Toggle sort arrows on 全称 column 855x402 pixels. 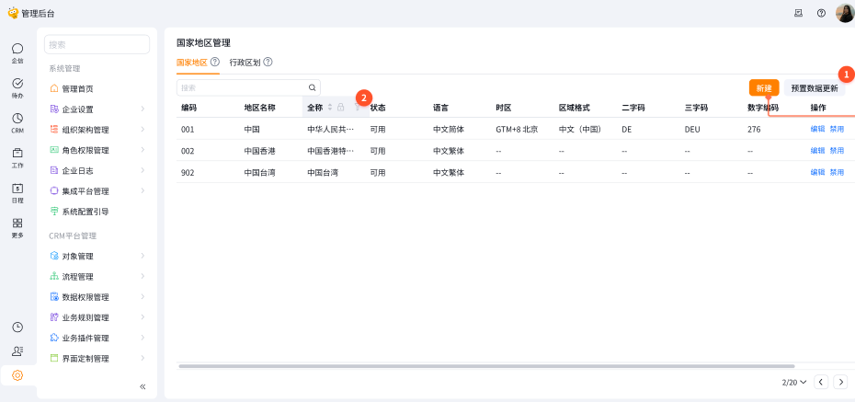[x=329, y=108]
